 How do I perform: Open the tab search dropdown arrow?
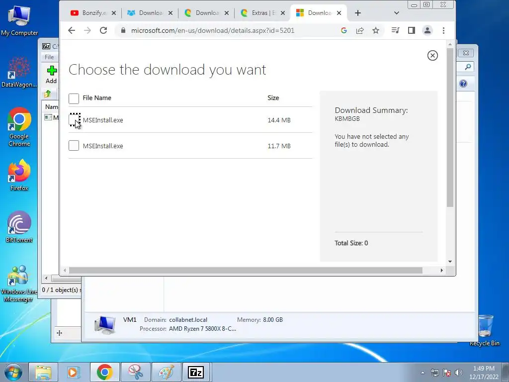(x=396, y=13)
